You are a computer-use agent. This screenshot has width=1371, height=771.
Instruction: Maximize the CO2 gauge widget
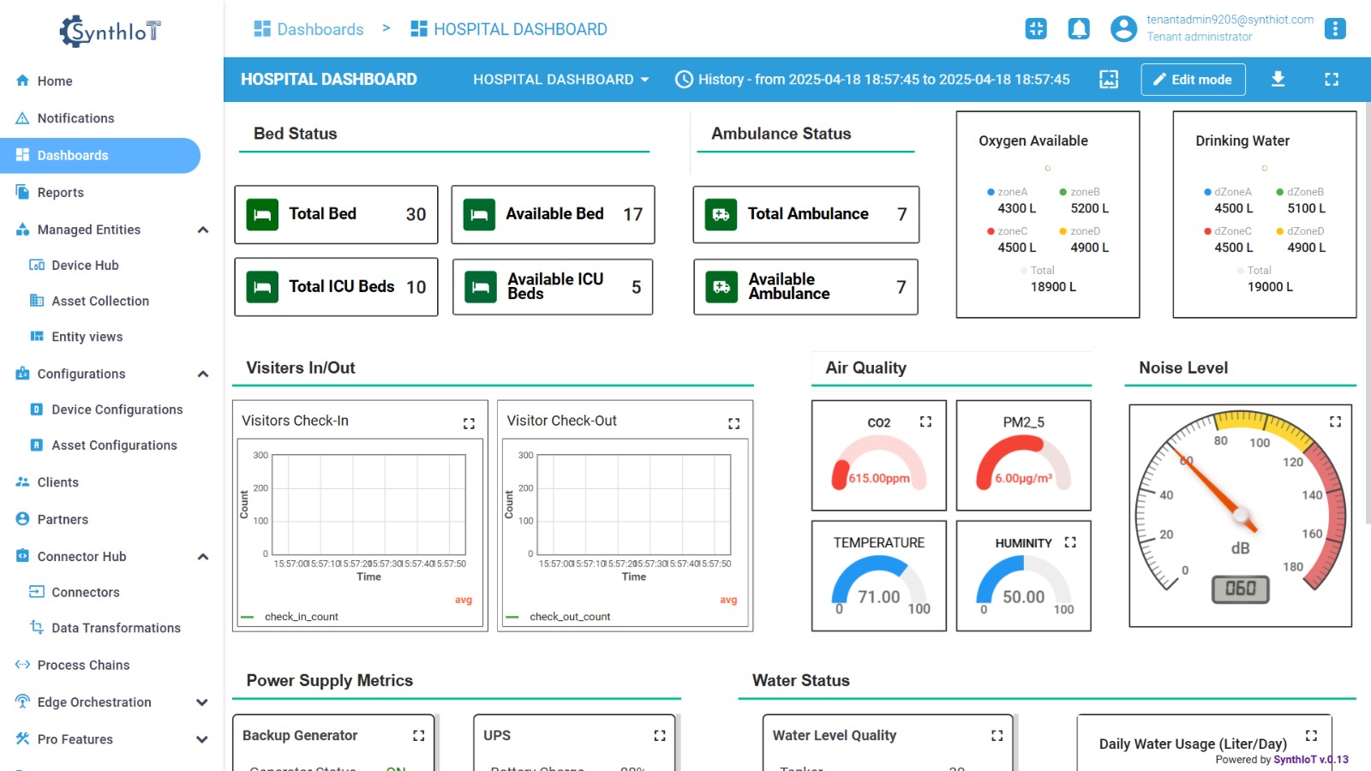(x=925, y=421)
